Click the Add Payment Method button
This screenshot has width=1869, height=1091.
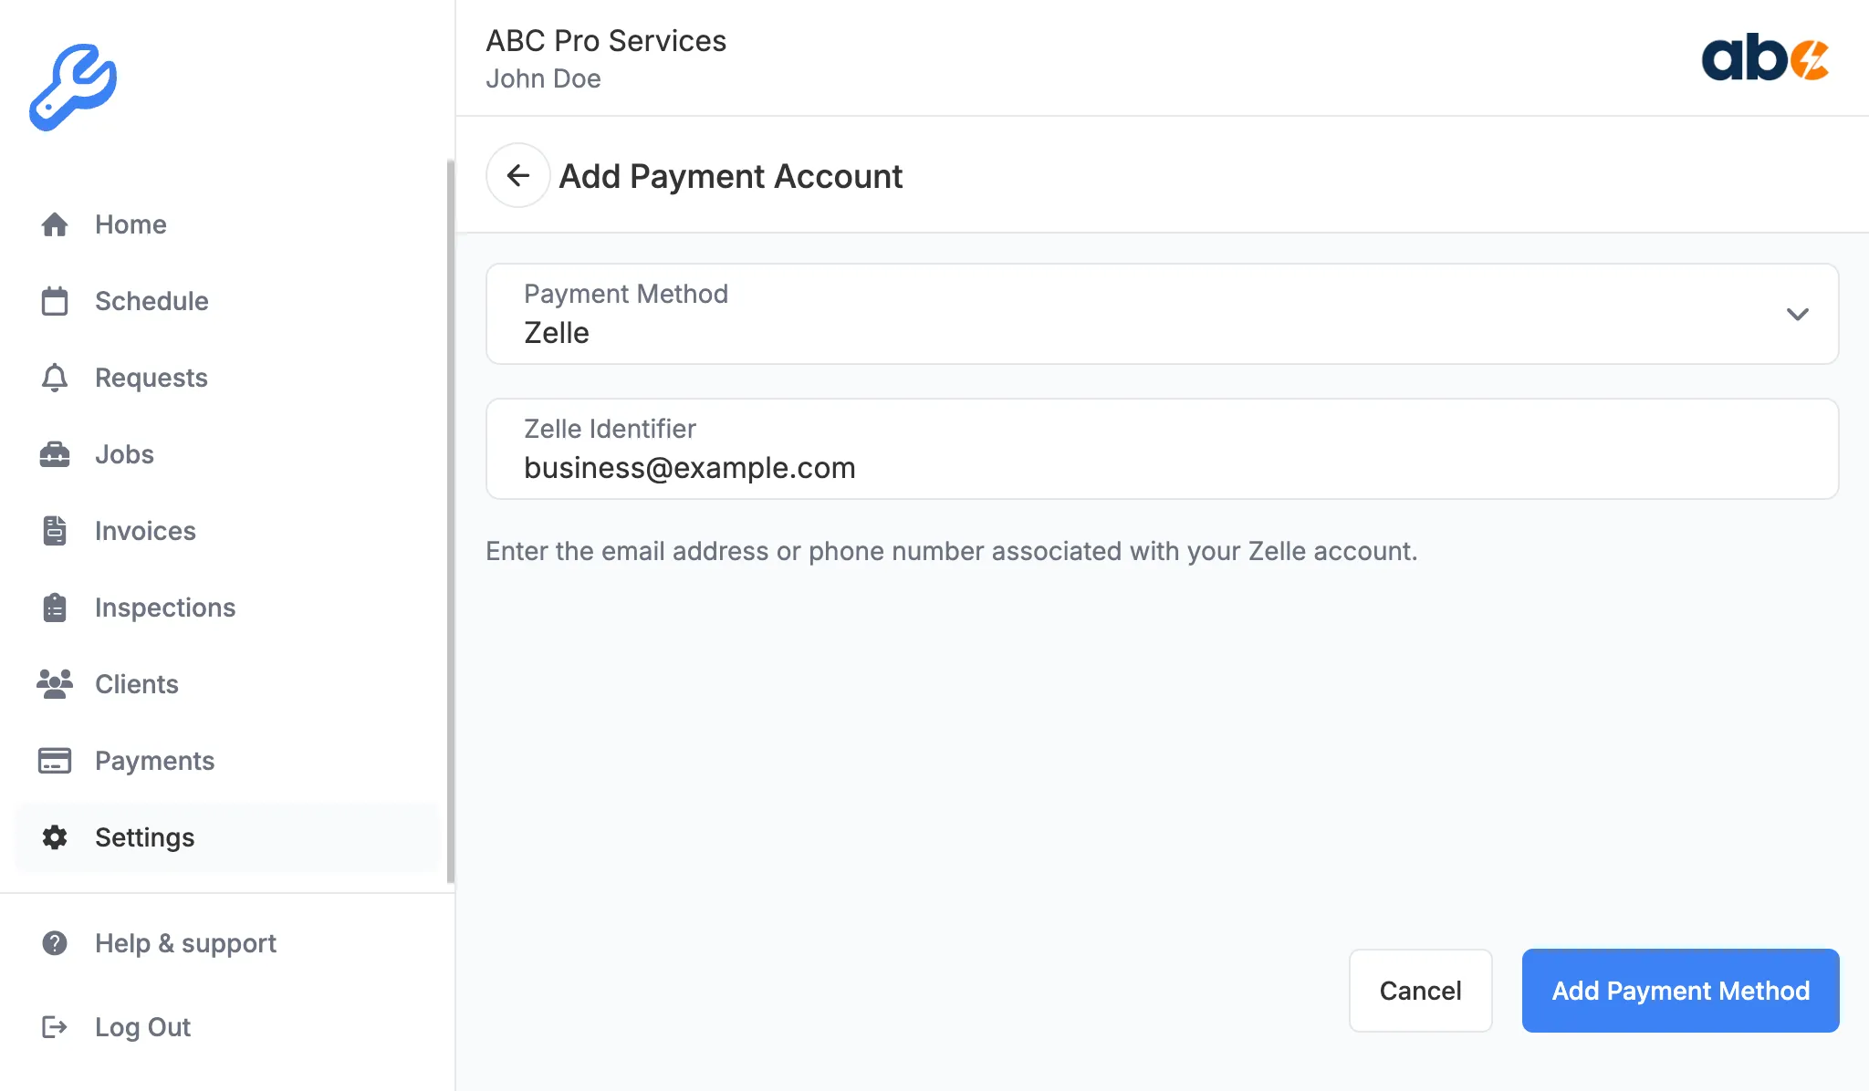tap(1680, 991)
